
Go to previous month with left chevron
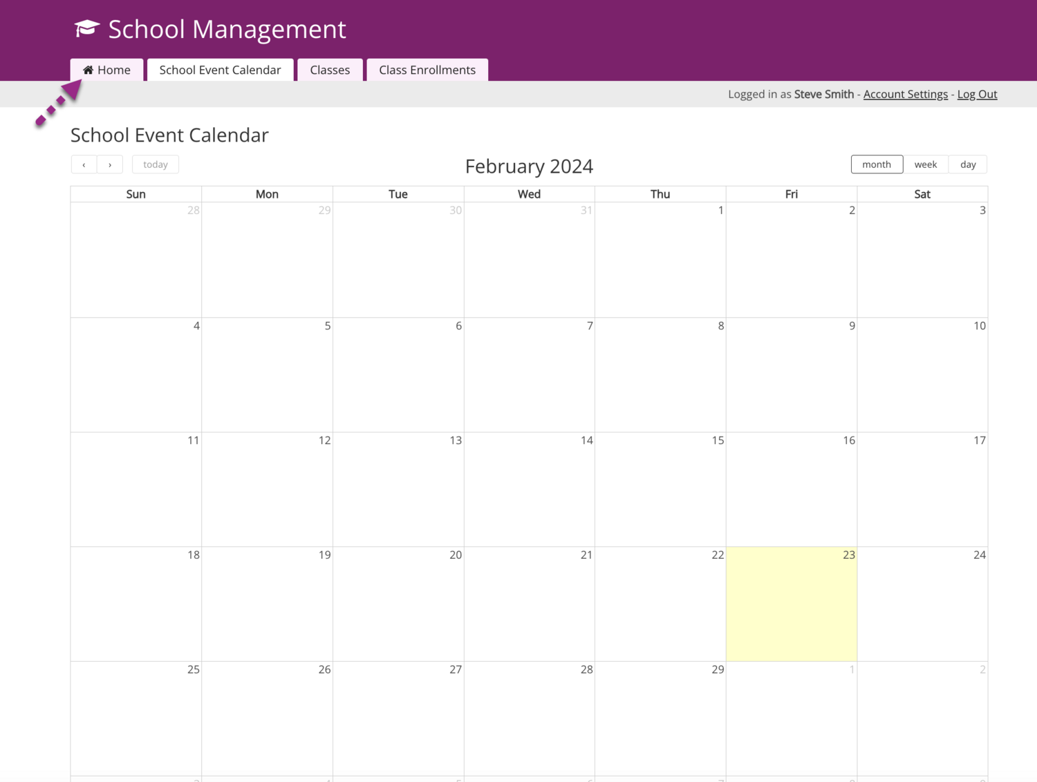click(x=84, y=164)
